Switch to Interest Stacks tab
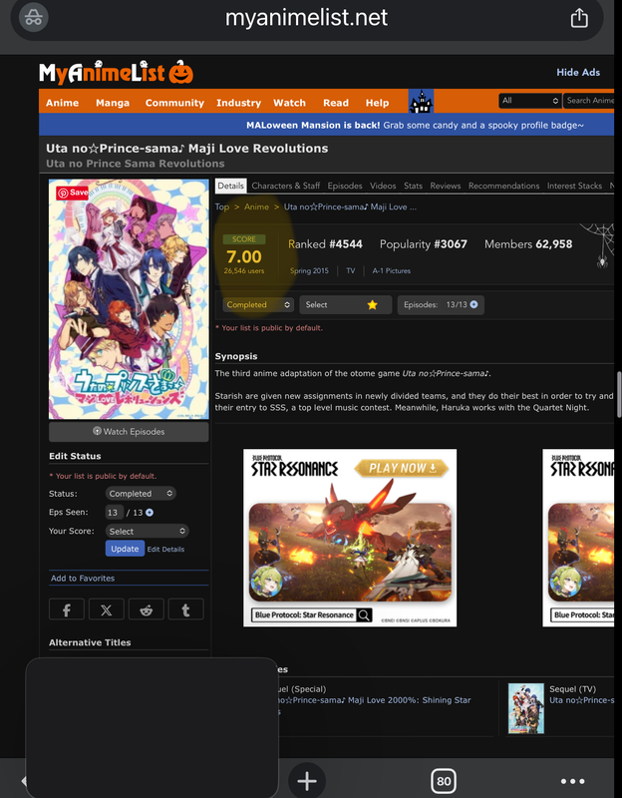Viewport: 622px width, 798px height. pyautogui.click(x=574, y=186)
